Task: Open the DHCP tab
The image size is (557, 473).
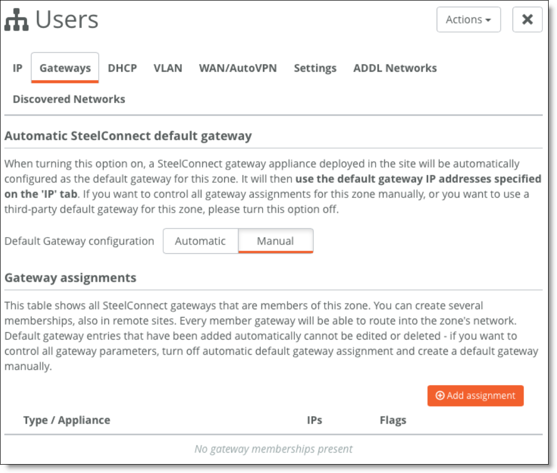Action: pyautogui.click(x=122, y=68)
